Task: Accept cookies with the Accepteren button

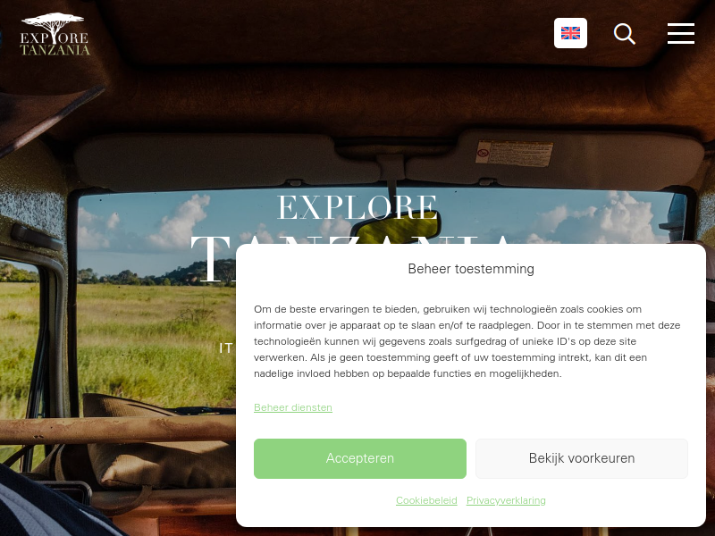Action: pyautogui.click(x=360, y=458)
